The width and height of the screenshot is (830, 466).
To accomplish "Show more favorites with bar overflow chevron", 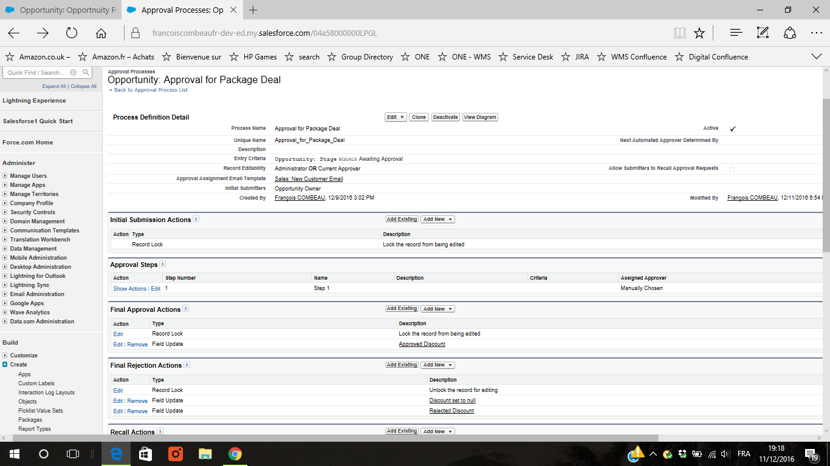I will 817,56.
